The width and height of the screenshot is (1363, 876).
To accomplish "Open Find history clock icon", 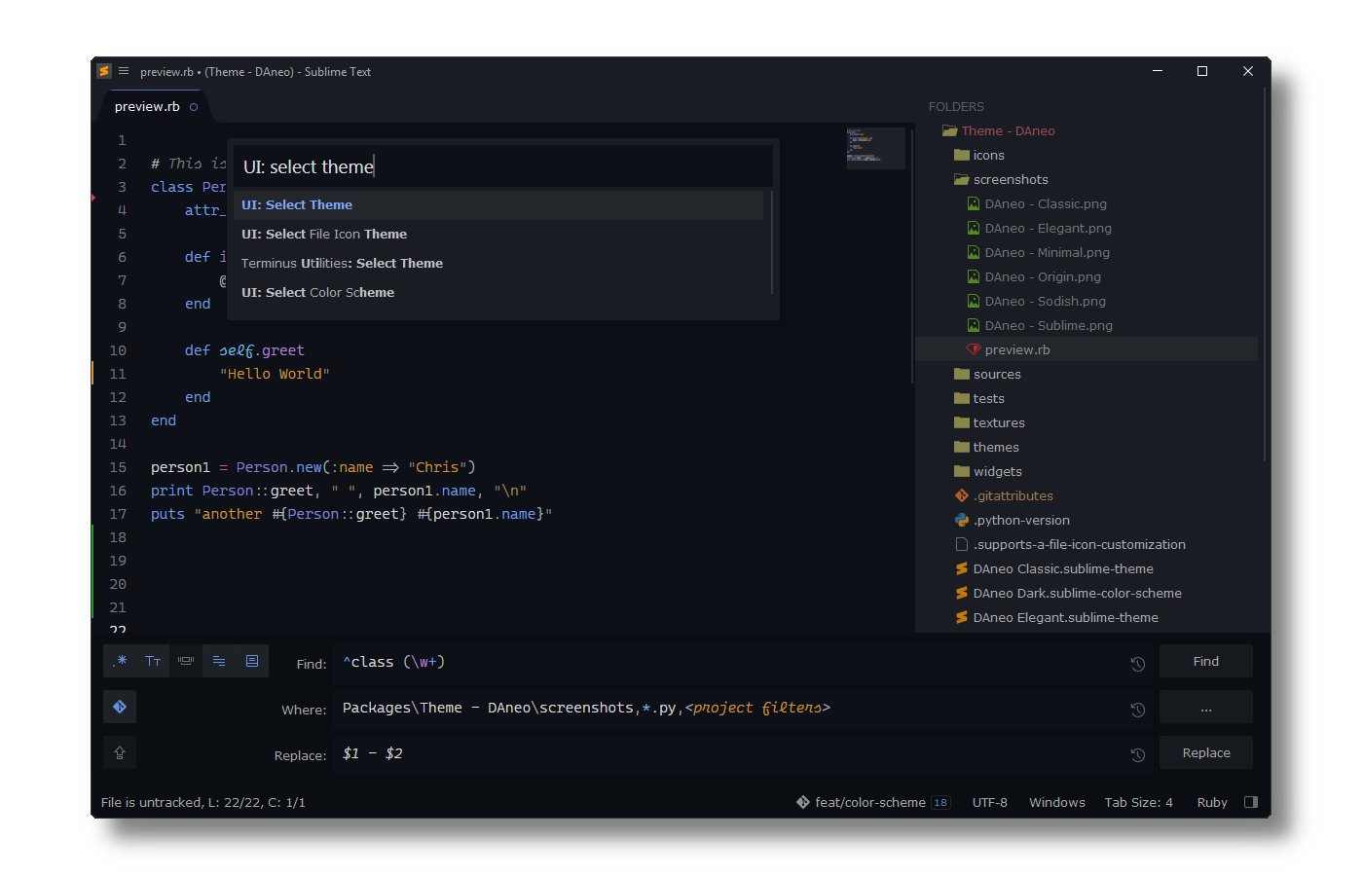I will coord(1137,664).
